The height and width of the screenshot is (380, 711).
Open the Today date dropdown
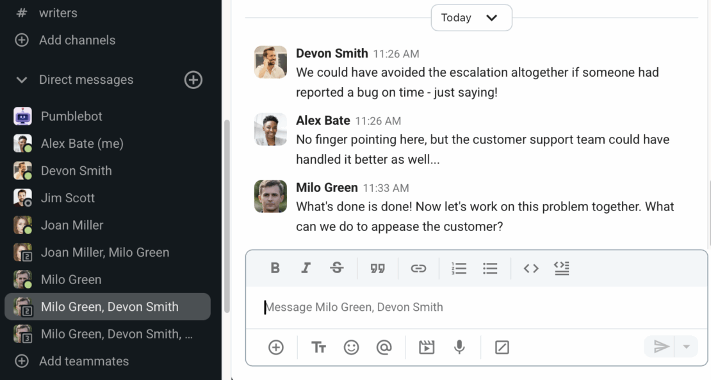[x=471, y=18]
